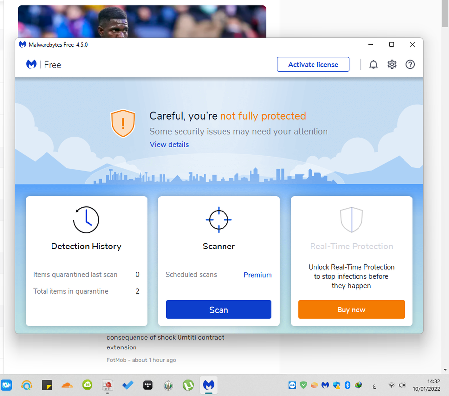The image size is (449, 396).
Task: Click 'Total items in quarantine' row
Action: pyautogui.click(x=86, y=291)
